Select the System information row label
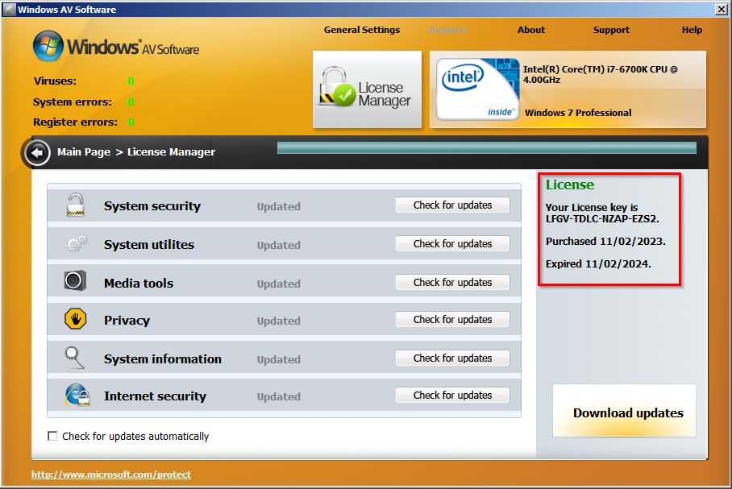This screenshot has height=489, width=732. [163, 358]
